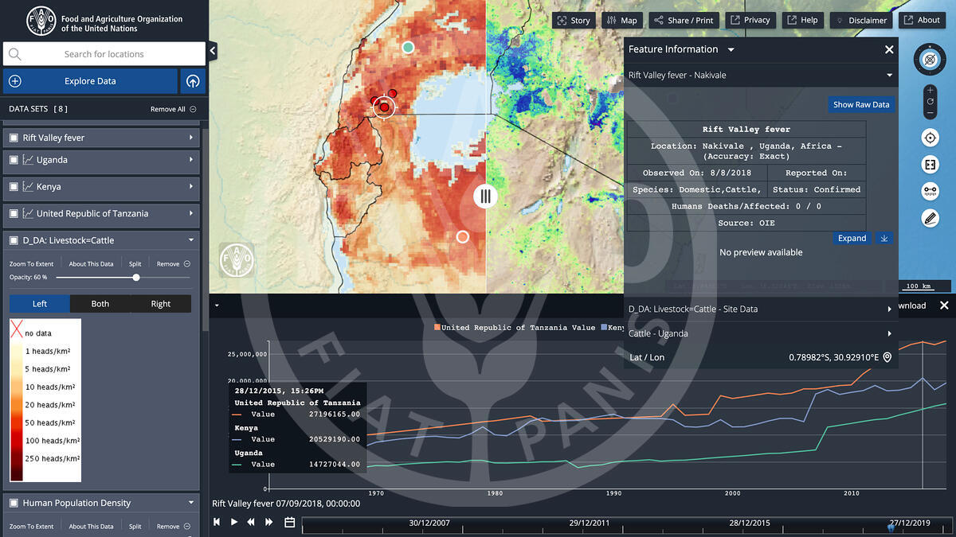The width and height of the screenshot is (956, 537).
Task: Select the draw pencil tool
Action: [930, 217]
